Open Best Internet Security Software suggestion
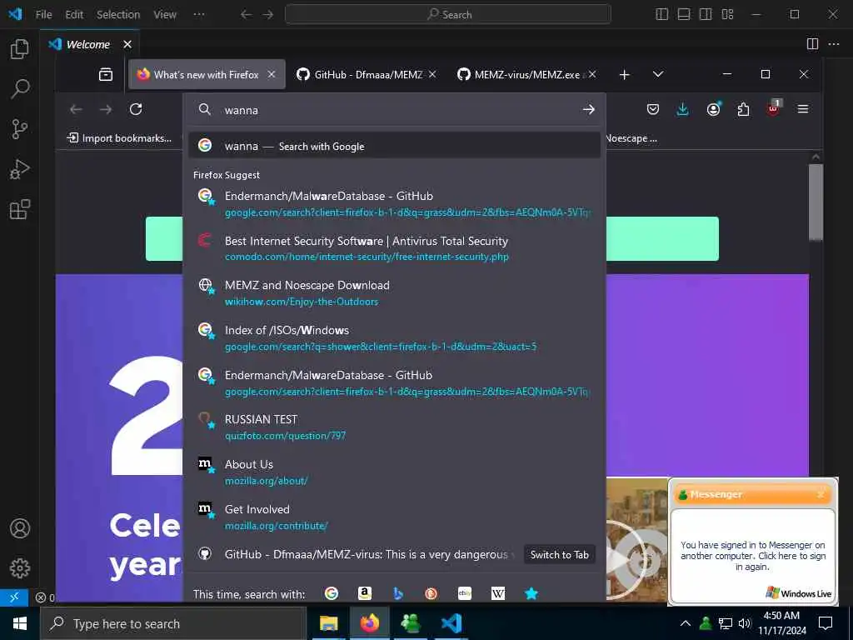Screen dimensions: 853x640 coord(394,248)
